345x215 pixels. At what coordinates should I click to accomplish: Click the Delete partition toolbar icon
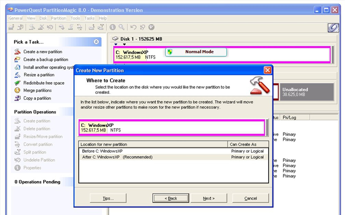point(41,27)
